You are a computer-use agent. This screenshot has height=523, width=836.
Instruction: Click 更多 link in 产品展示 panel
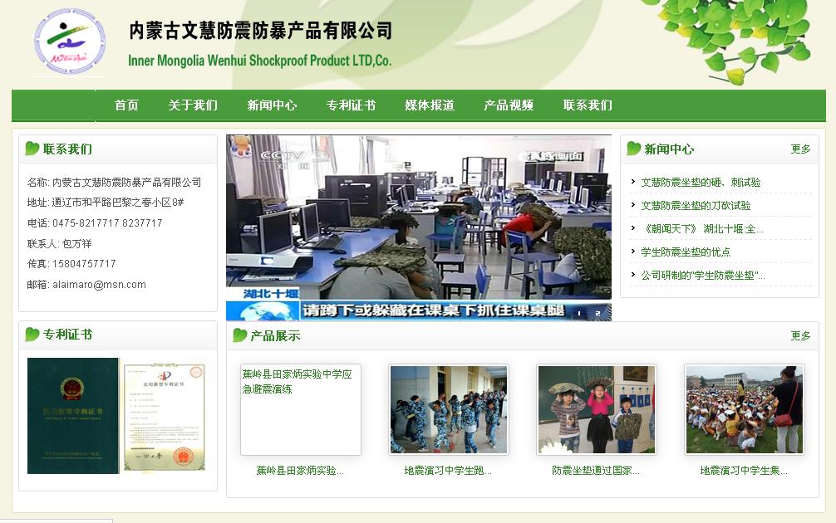(800, 336)
